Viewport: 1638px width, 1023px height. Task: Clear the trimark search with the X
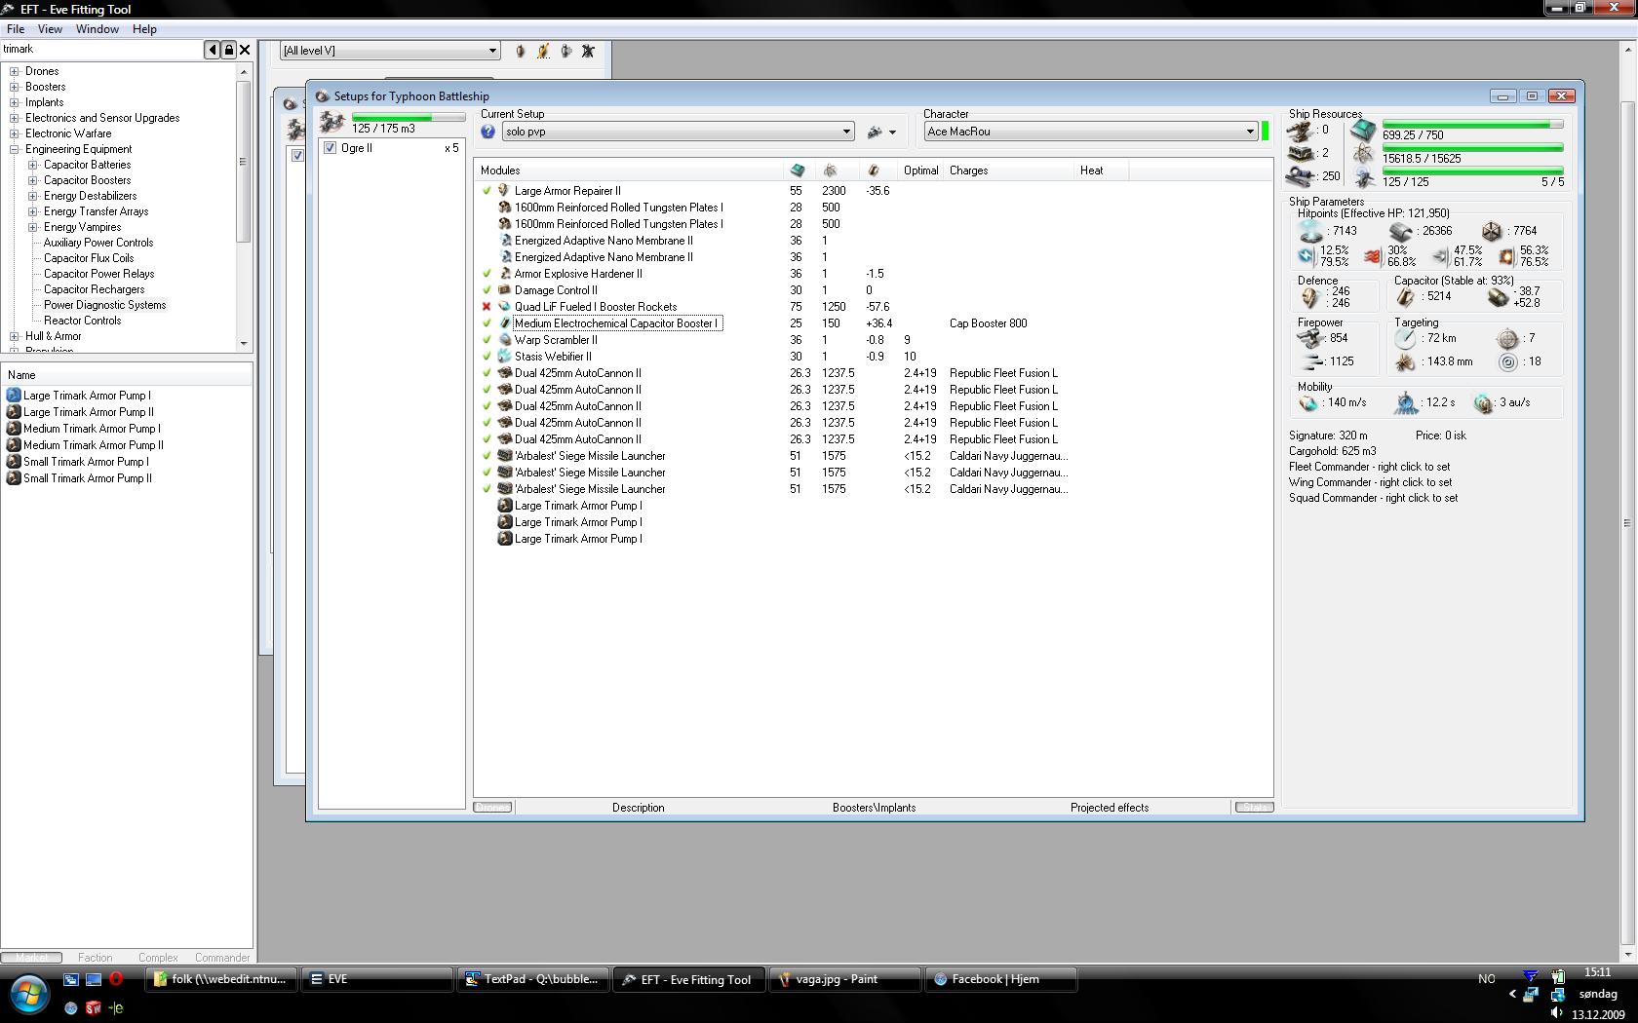click(x=245, y=50)
